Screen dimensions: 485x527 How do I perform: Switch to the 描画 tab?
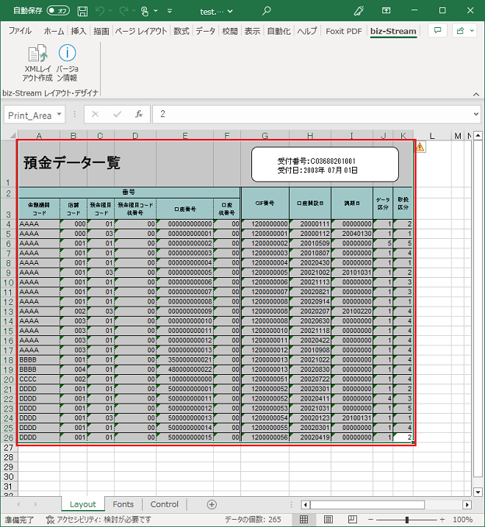(x=101, y=31)
